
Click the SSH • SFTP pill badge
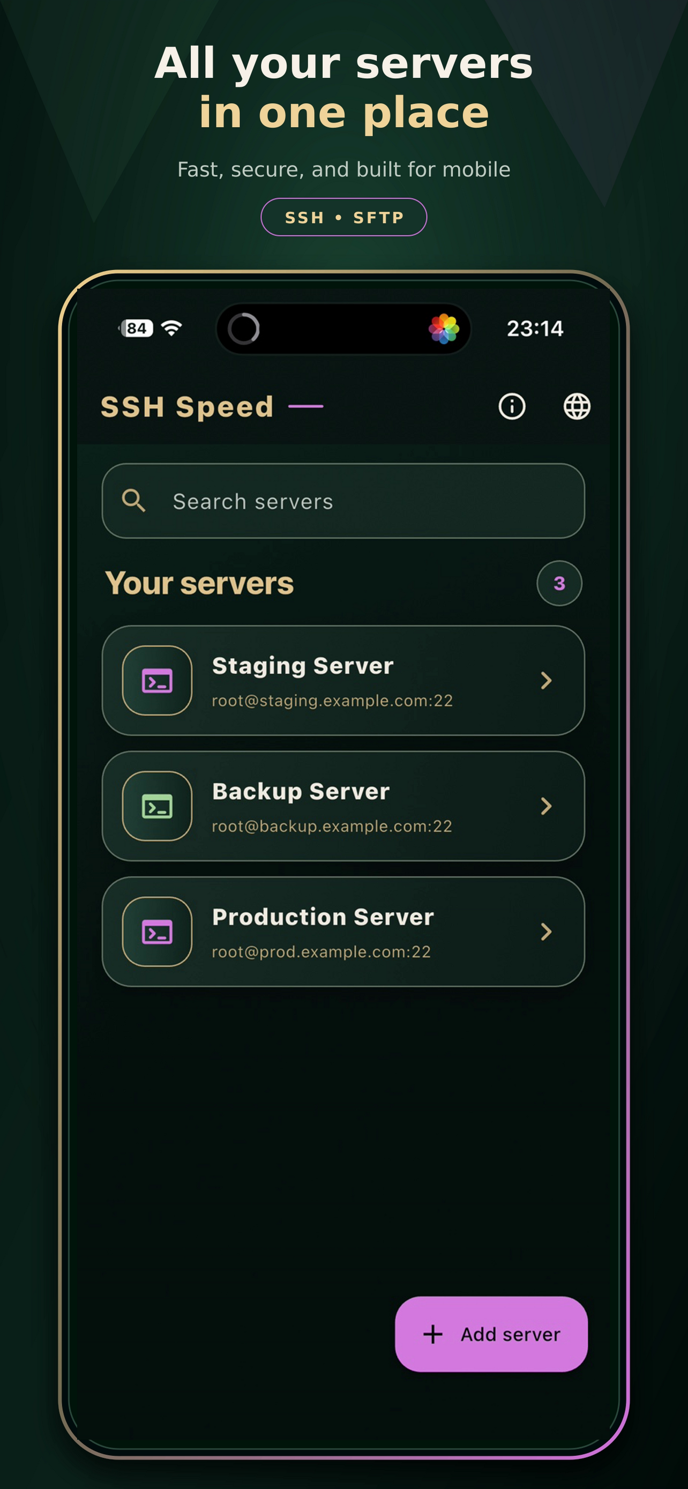(343, 217)
